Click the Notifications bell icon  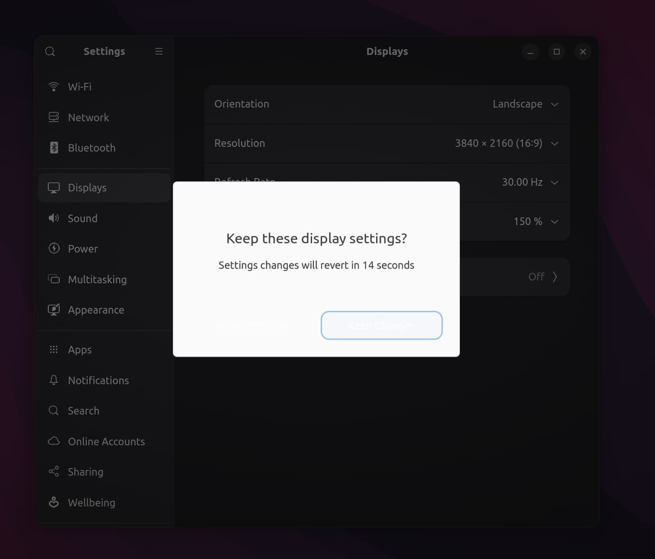[54, 380]
